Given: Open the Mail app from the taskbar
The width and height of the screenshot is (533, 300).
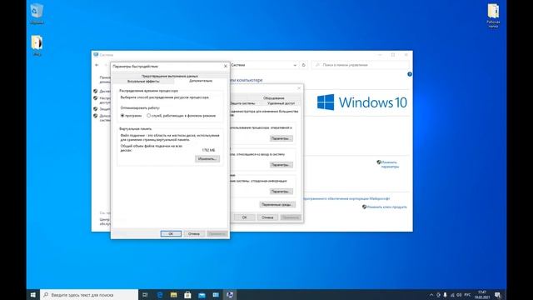Looking at the screenshot, I should pos(202,295).
